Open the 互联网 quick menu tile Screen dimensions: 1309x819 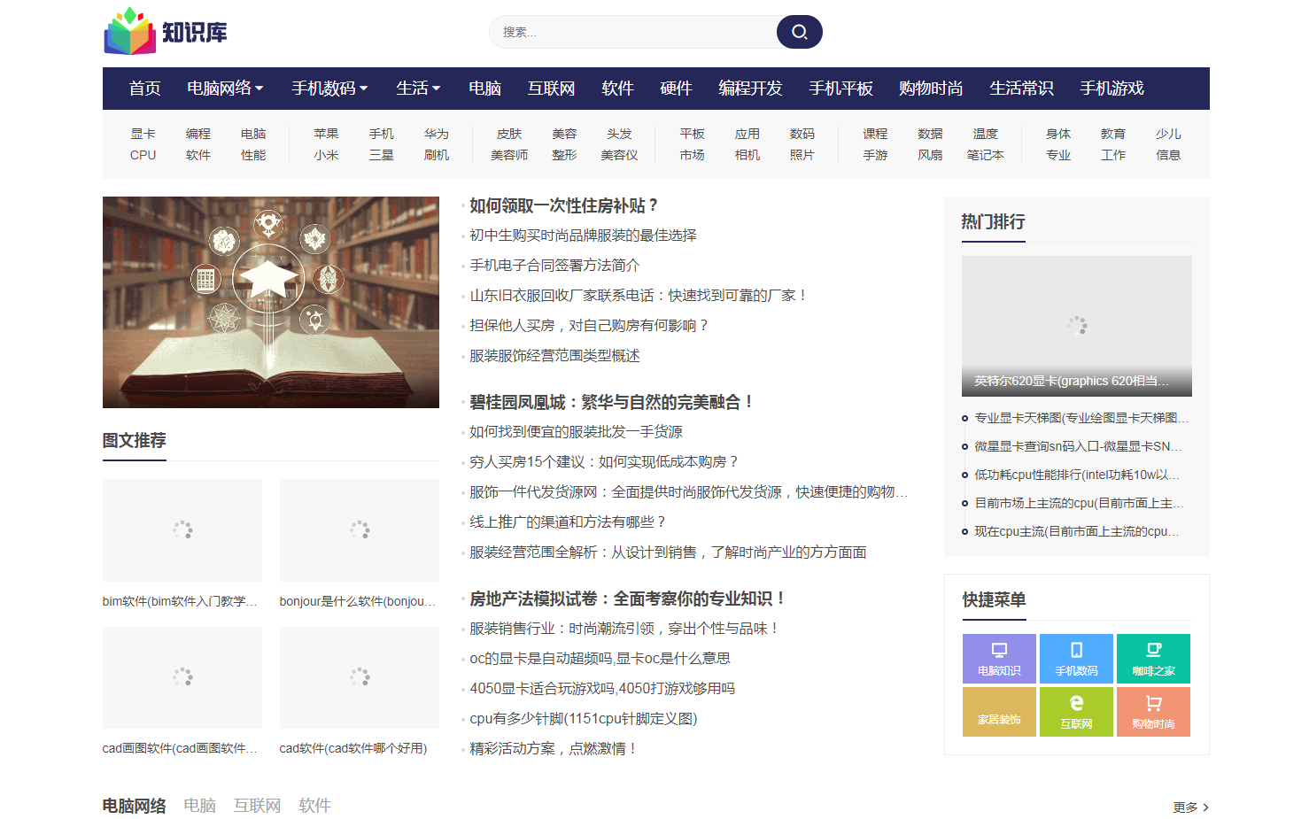1076,712
